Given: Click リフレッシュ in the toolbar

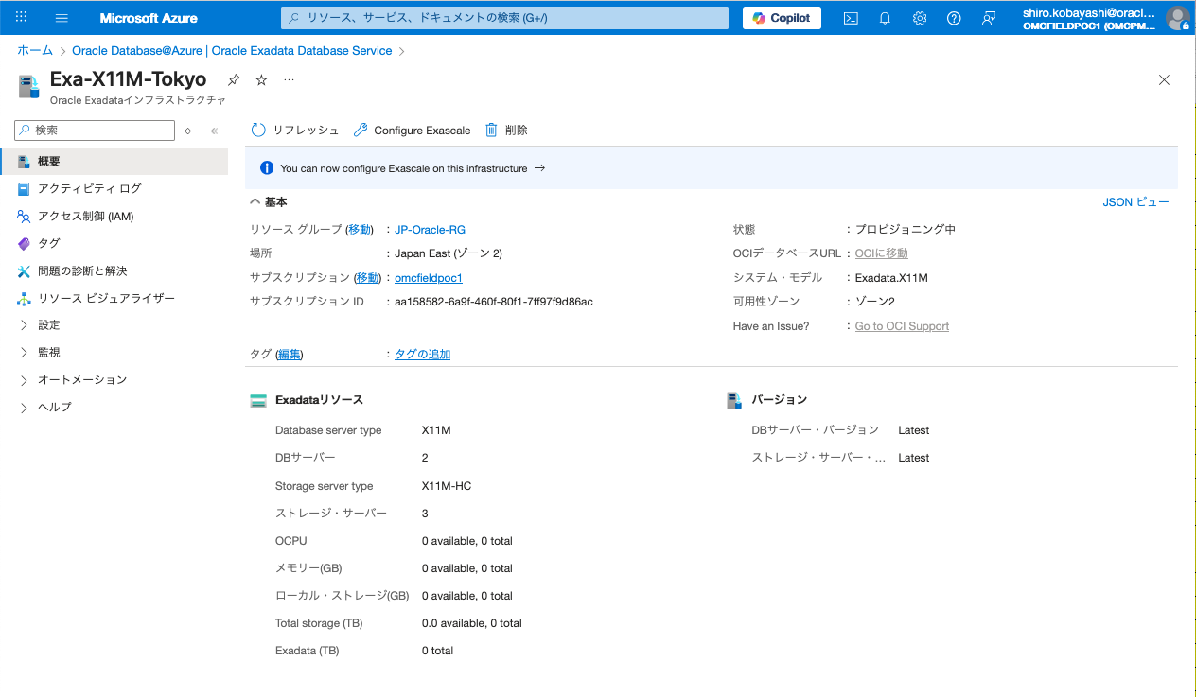Looking at the screenshot, I should click(x=294, y=131).
